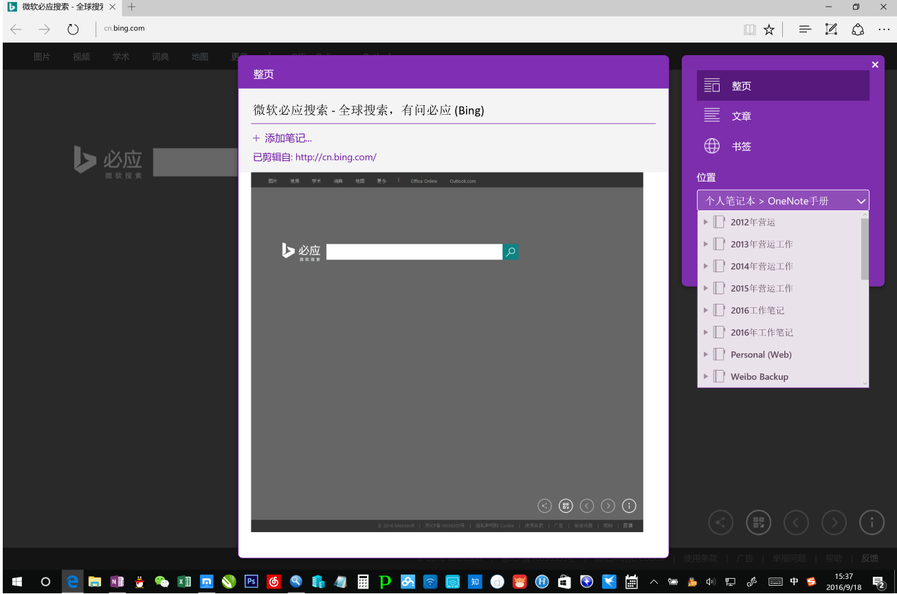Click background Bing share circle icon
897x594 pixels.
click(x=720, y=522)
